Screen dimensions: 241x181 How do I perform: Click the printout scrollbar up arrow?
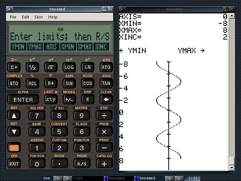pyautogui.click(x=232, y=16)
